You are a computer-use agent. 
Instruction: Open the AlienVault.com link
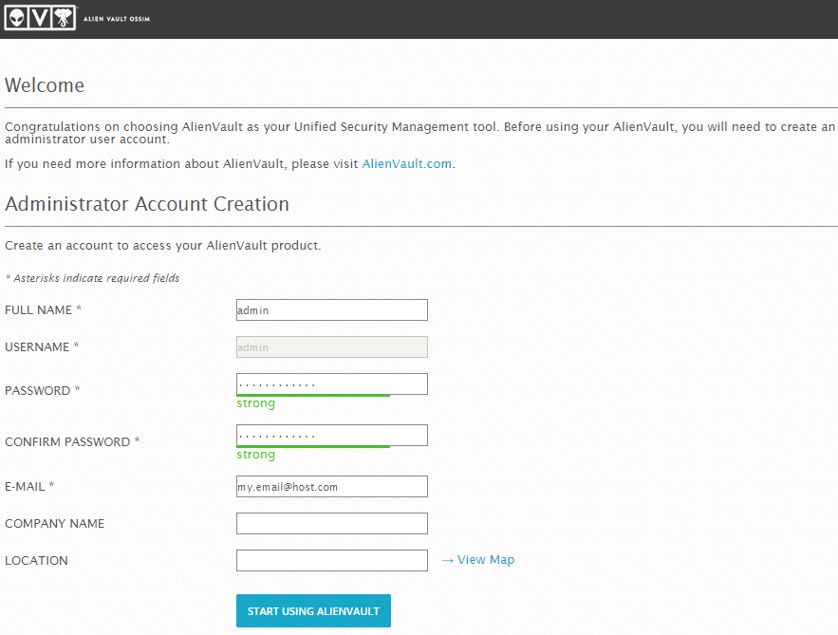[x=407, y=163]
